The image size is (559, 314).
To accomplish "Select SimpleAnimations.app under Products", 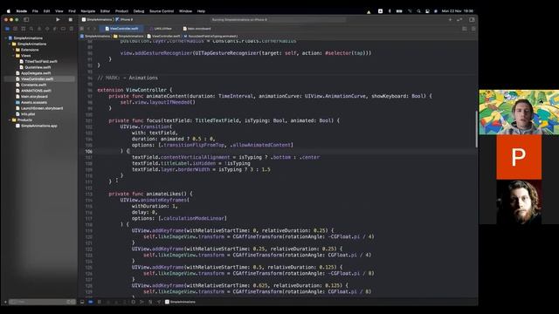I will (x=37, y=126).
